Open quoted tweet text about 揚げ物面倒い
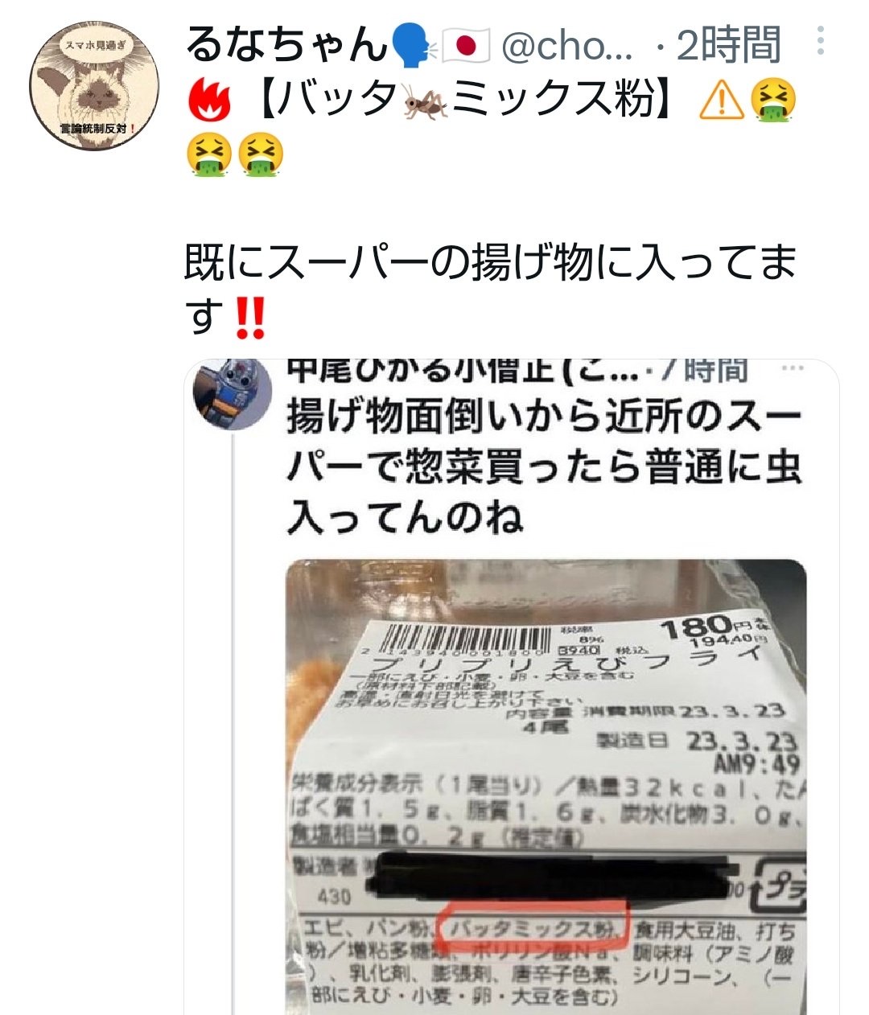The height and width of the screenshot is (1015, 869). [x=544, y=467]
